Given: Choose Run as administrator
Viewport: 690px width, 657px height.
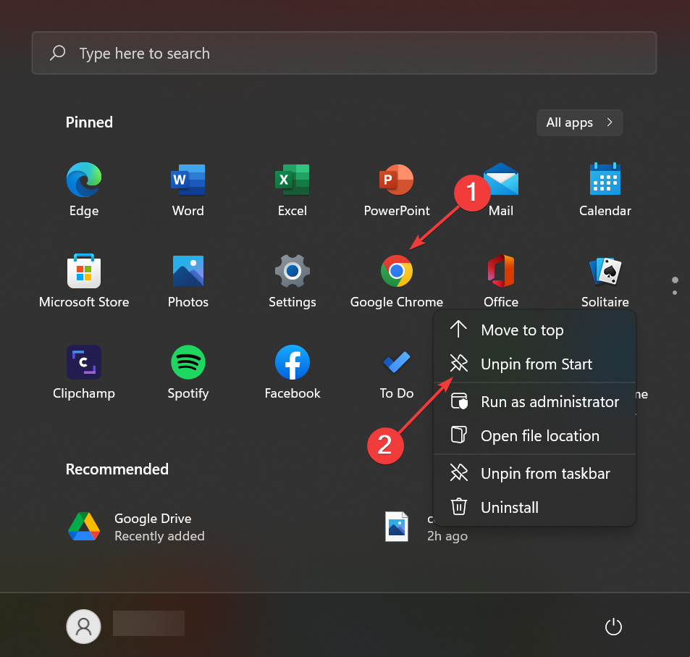Looking at the screenshot, I should click(x=534, y=401).
